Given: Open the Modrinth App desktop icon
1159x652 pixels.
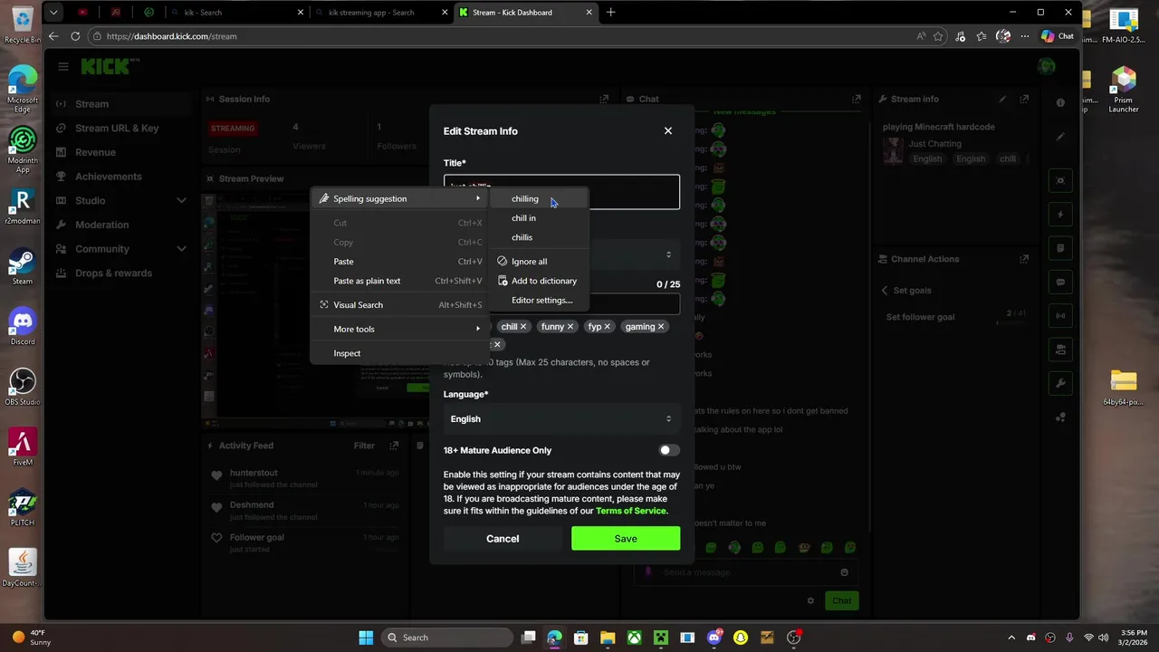Looking at the screenshot, I should [23, 149].
